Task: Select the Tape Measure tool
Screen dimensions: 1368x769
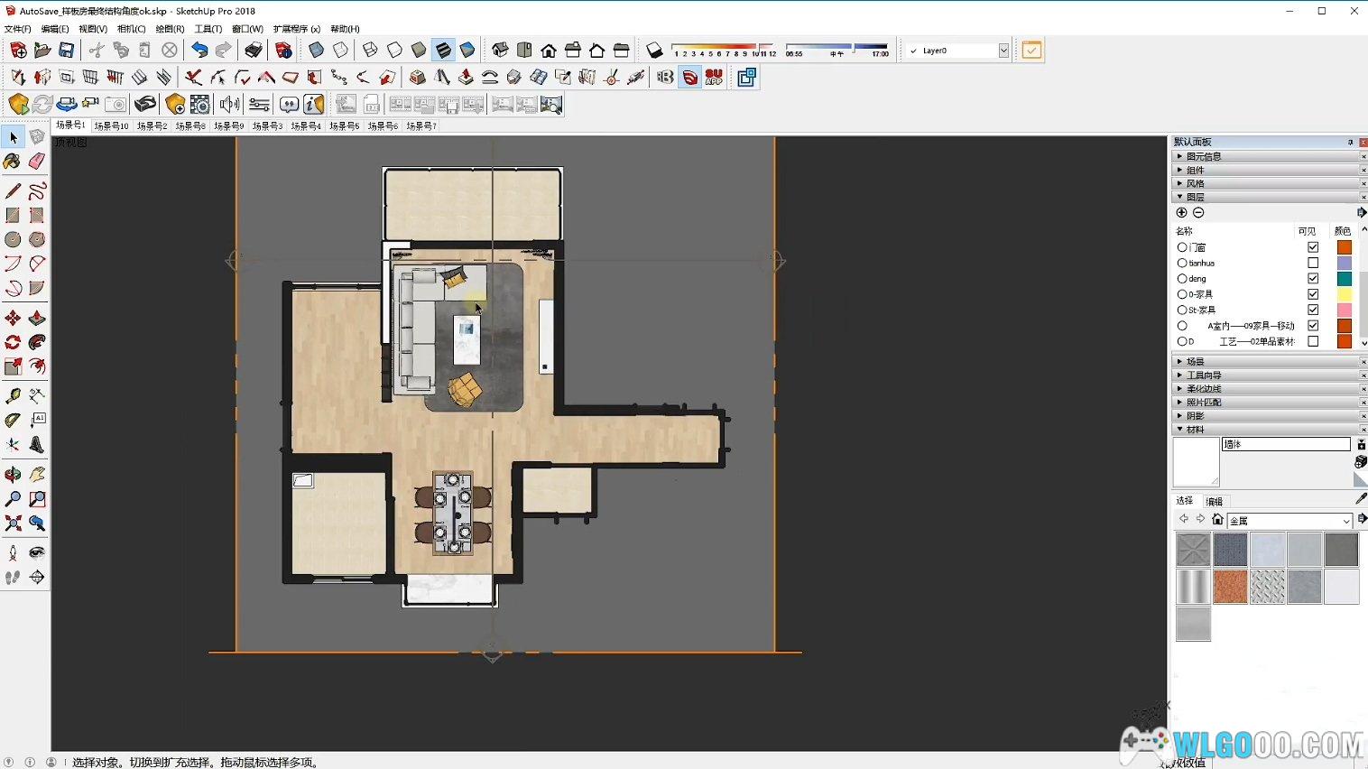Action: pos(13,396)
